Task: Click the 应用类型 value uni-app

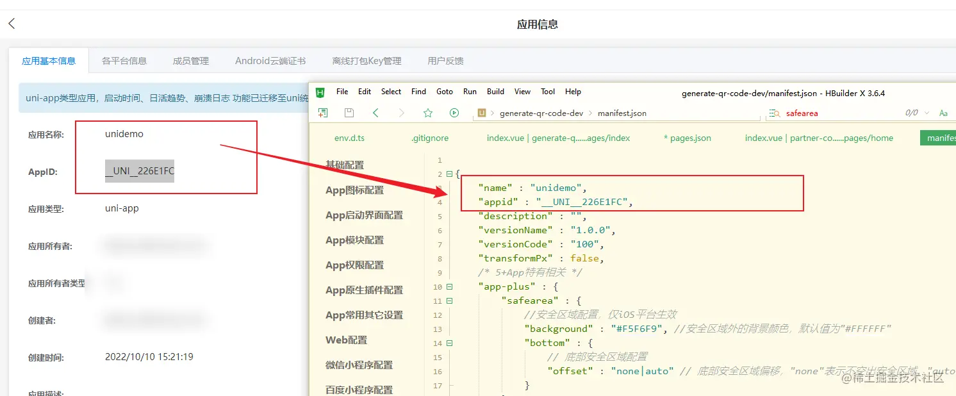Action: tap(122, 208)
